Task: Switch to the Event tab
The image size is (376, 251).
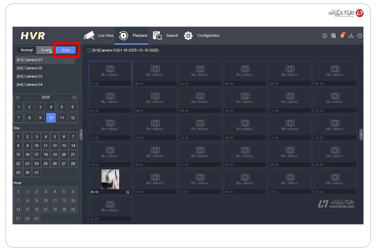Action: point(45,50)
